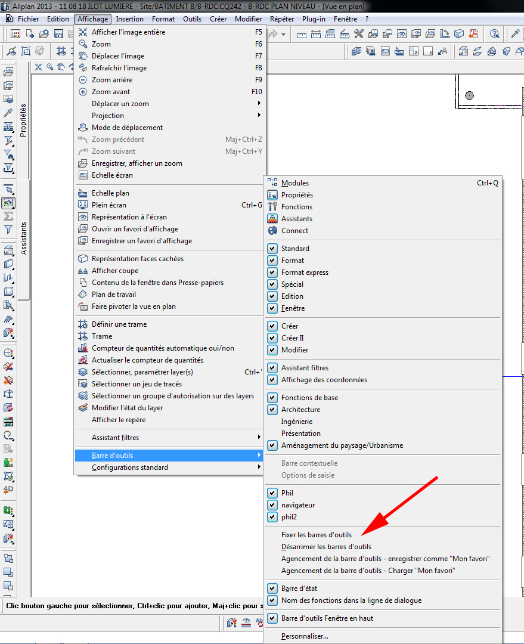
Task: Enable the Présentation toolbar entry
Action: point(301,434)
